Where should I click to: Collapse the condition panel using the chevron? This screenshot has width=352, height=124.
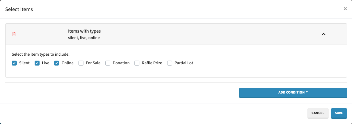click(324, 34)
